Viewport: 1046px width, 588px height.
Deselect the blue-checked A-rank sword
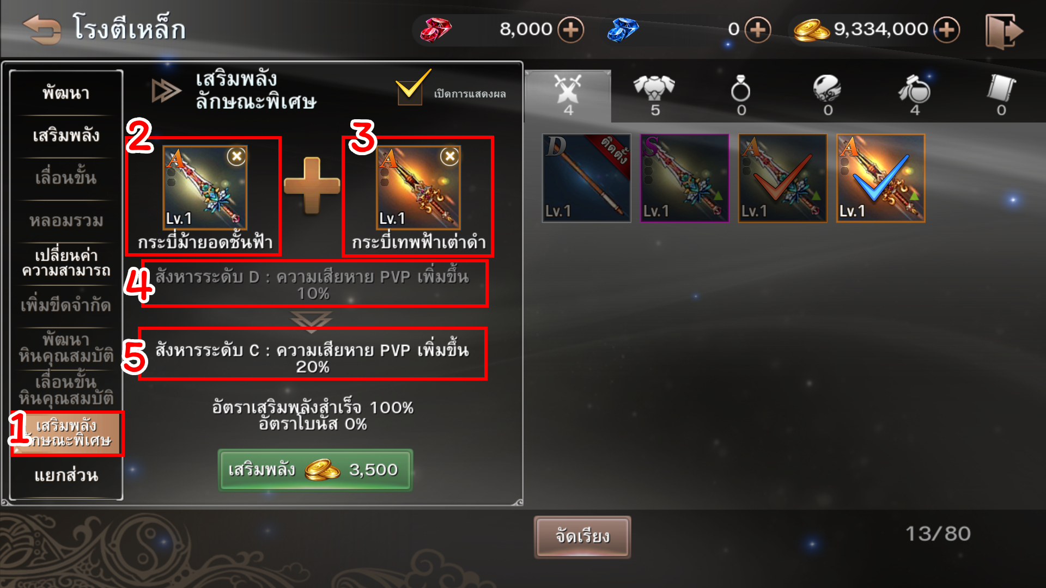[x=880, y=178]
